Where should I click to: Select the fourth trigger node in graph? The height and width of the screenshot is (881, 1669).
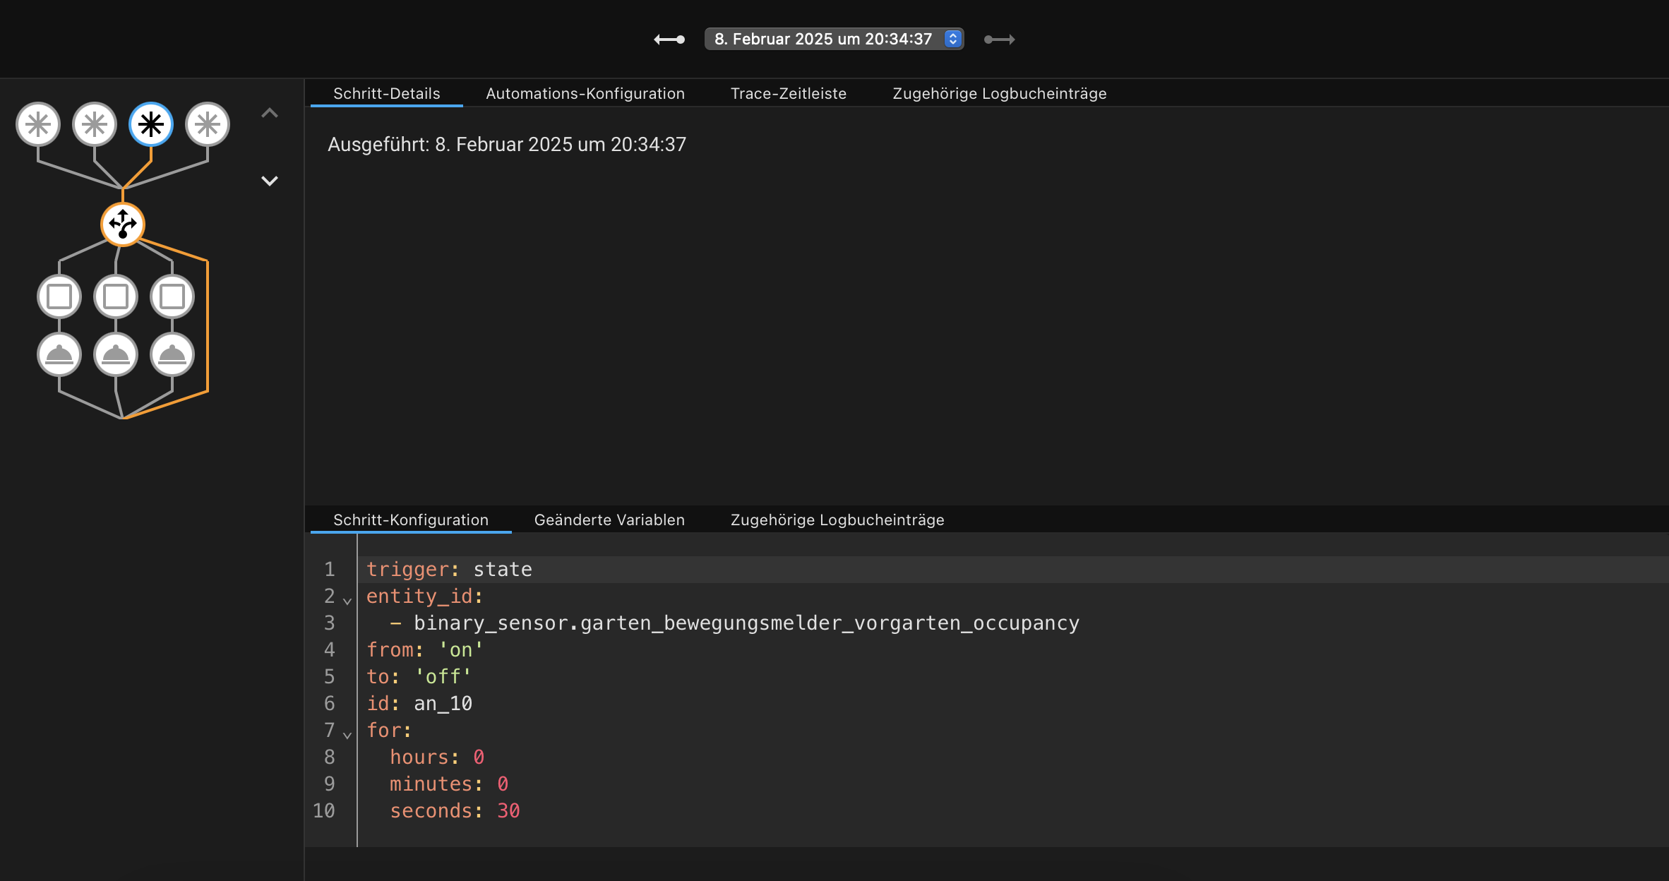208,125
